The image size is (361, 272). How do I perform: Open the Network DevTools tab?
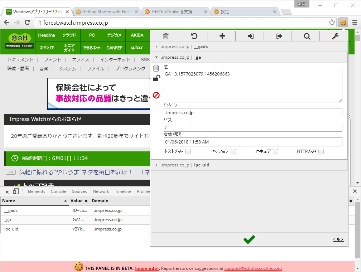(101, 191)
